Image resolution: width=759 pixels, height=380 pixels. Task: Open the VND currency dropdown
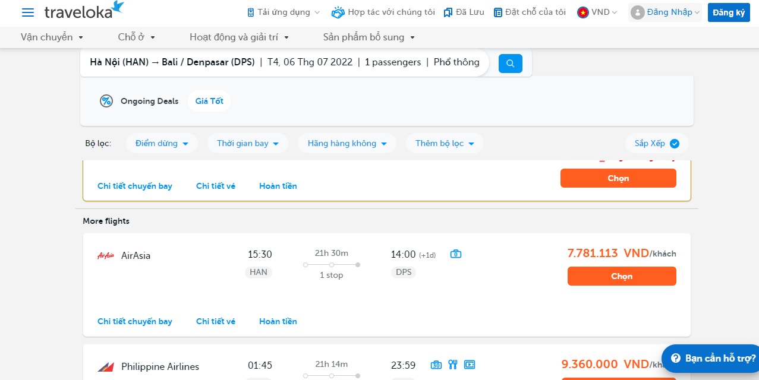tap(597, 12)
